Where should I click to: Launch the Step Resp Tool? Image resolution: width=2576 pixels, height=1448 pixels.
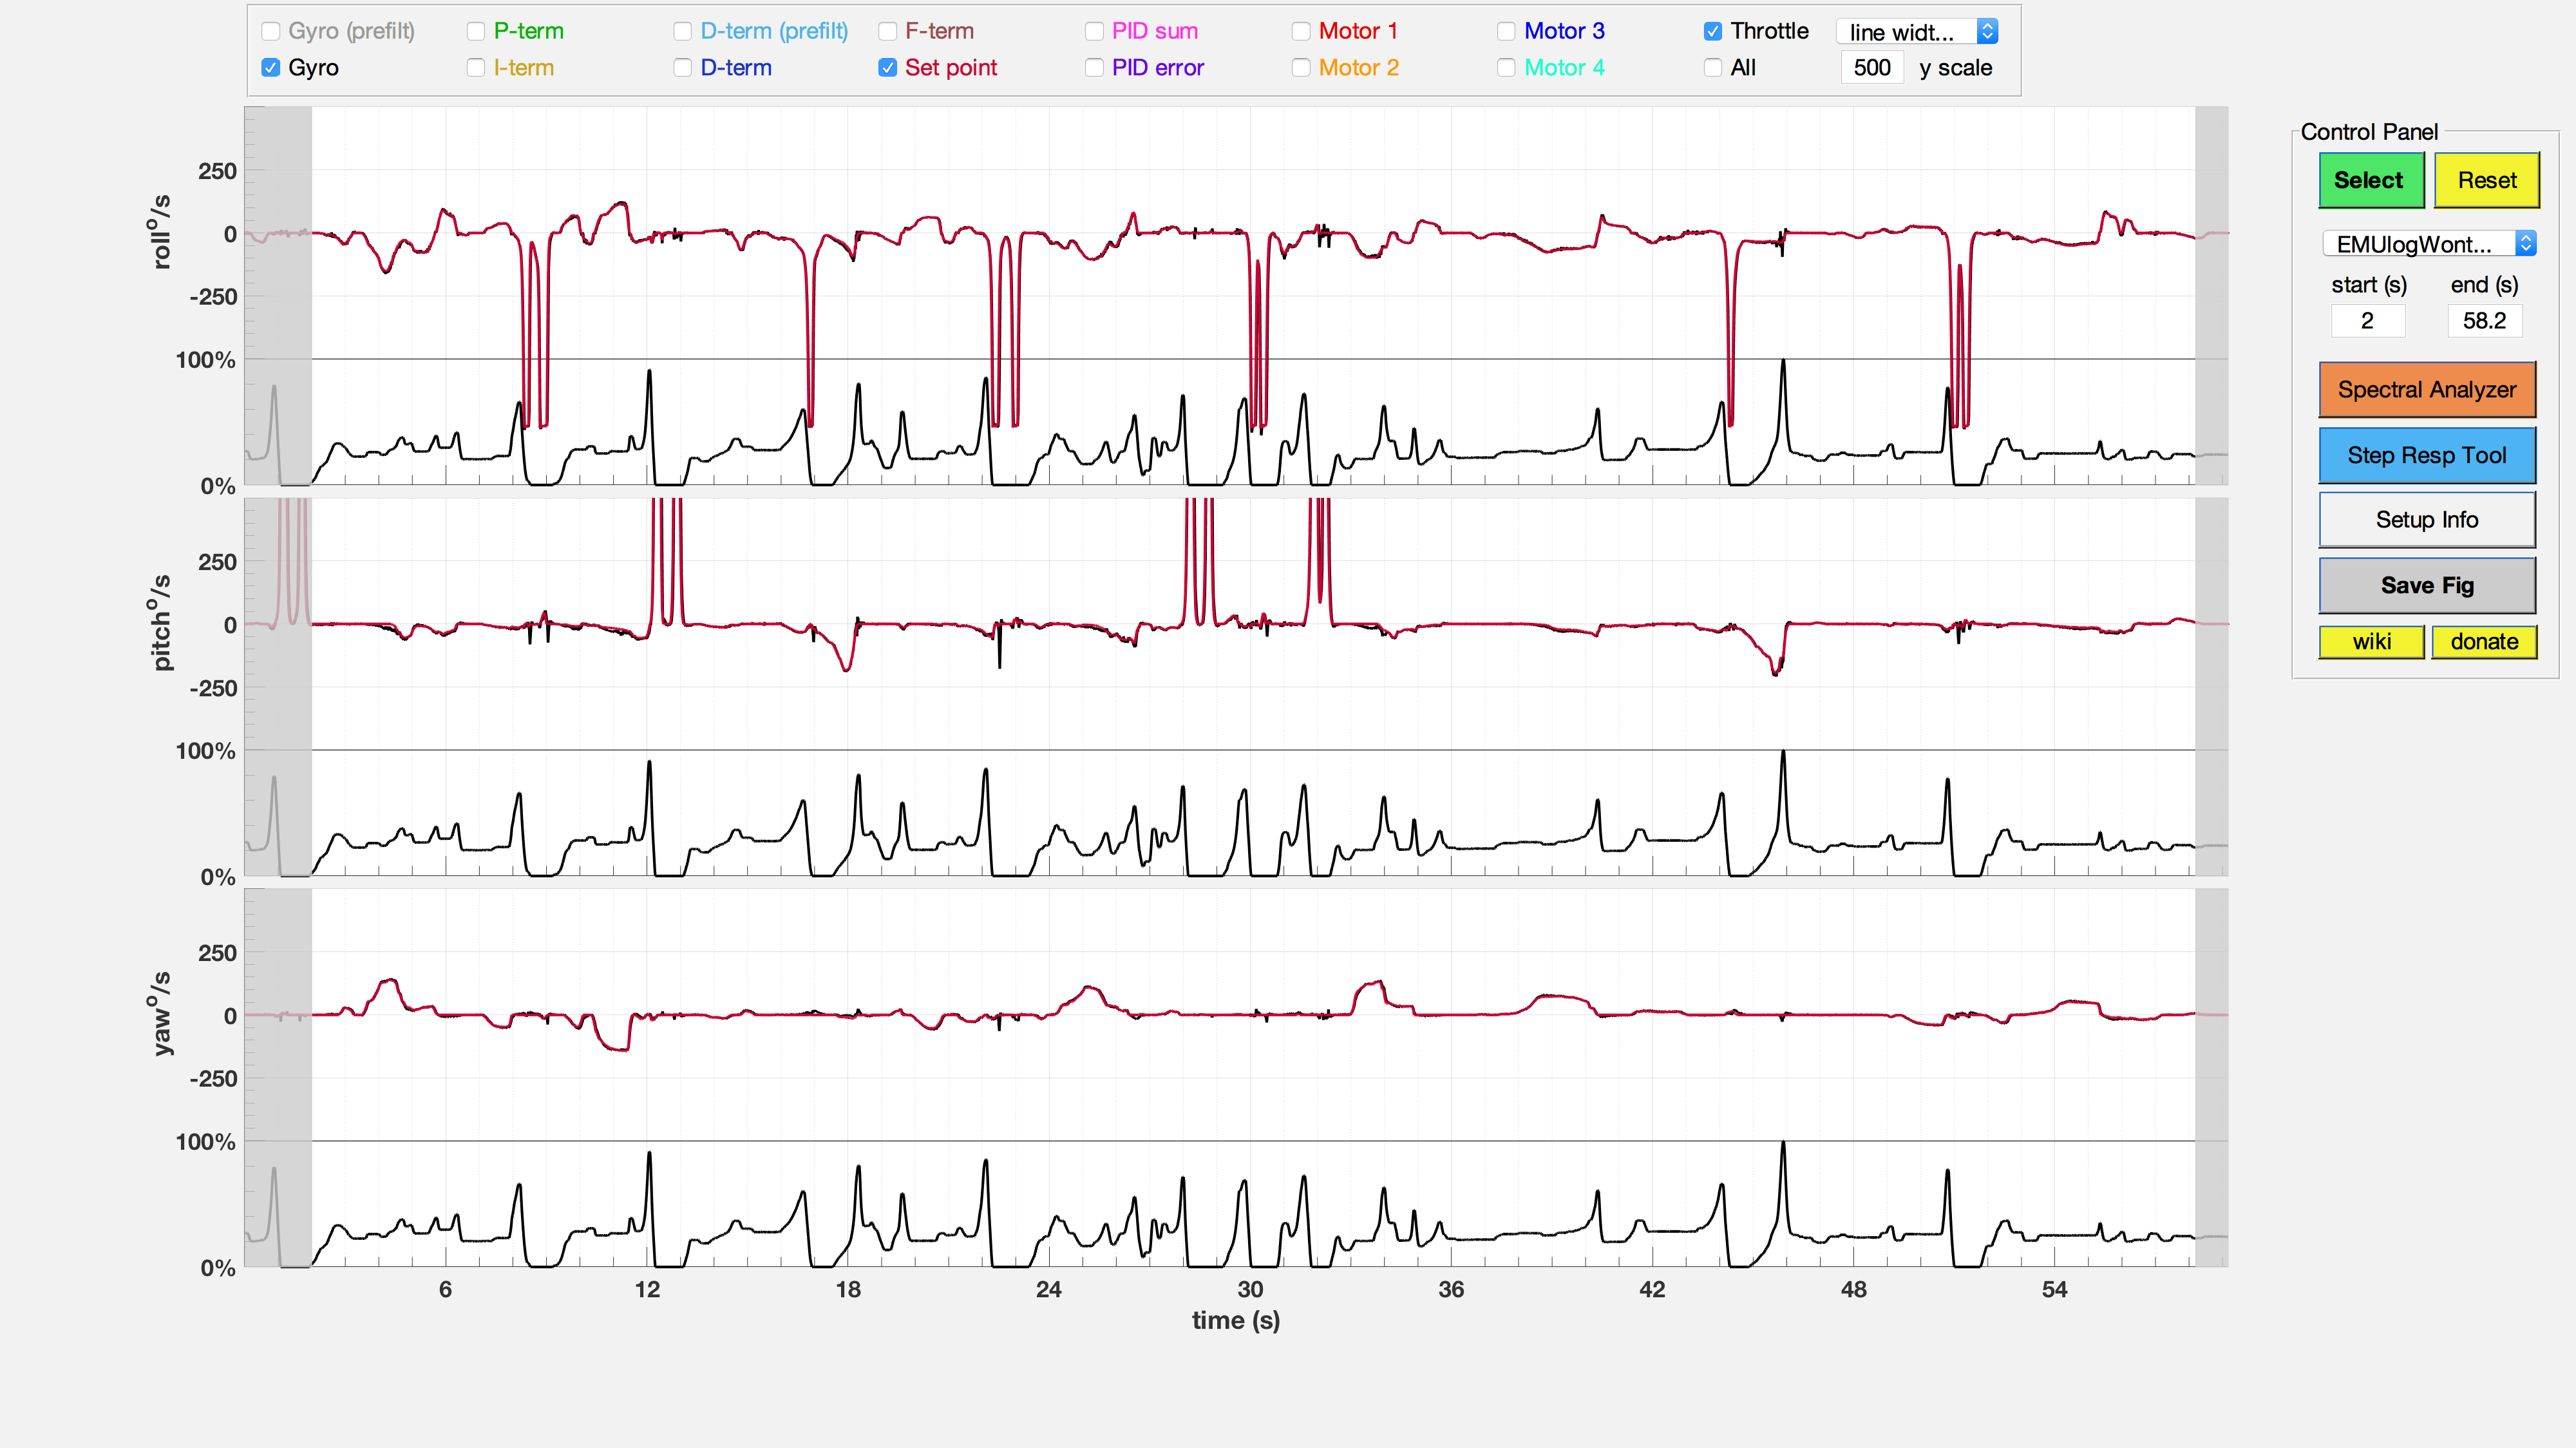[x=2427, y=456]
